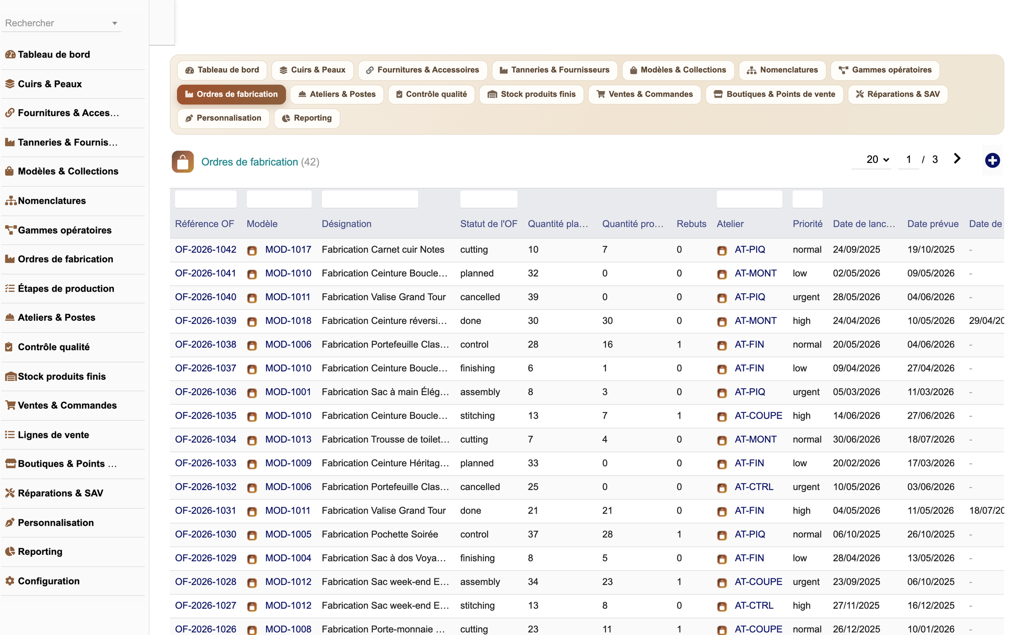Click Réparations & SAV sidebar tools icon
Screen dimensions: 1026x635
[10, 493]
